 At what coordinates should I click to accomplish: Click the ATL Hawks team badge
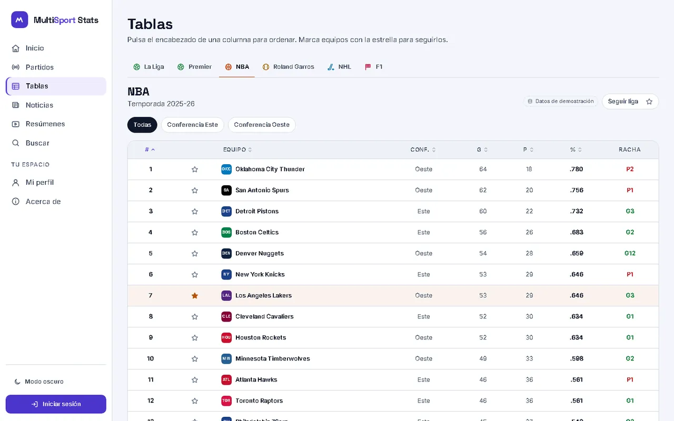226,380
